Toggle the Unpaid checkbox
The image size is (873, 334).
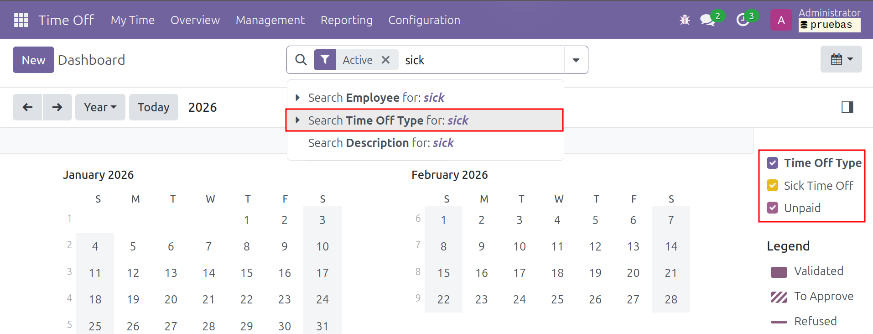point(772,208)
